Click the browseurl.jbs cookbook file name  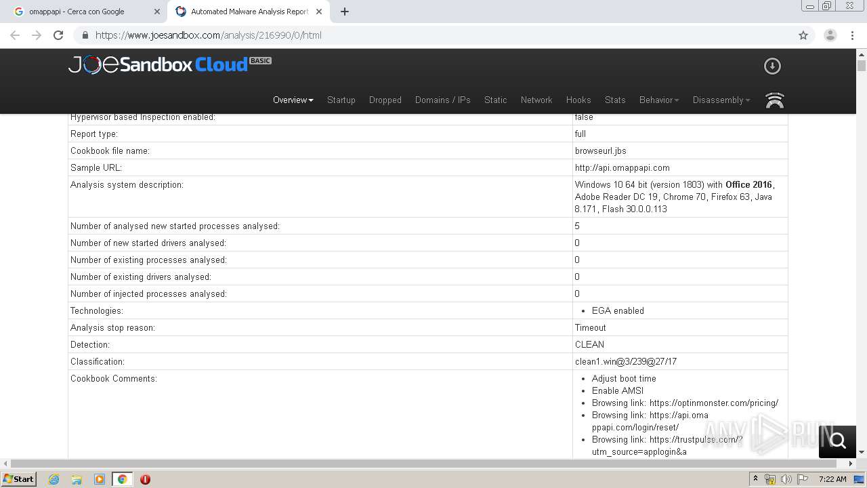[x=601, y=150]
